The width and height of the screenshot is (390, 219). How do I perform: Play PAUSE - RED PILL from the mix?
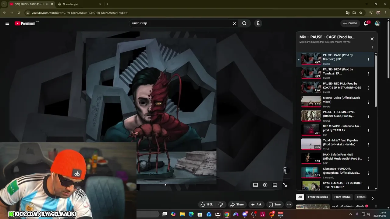[x=335, y=88]
